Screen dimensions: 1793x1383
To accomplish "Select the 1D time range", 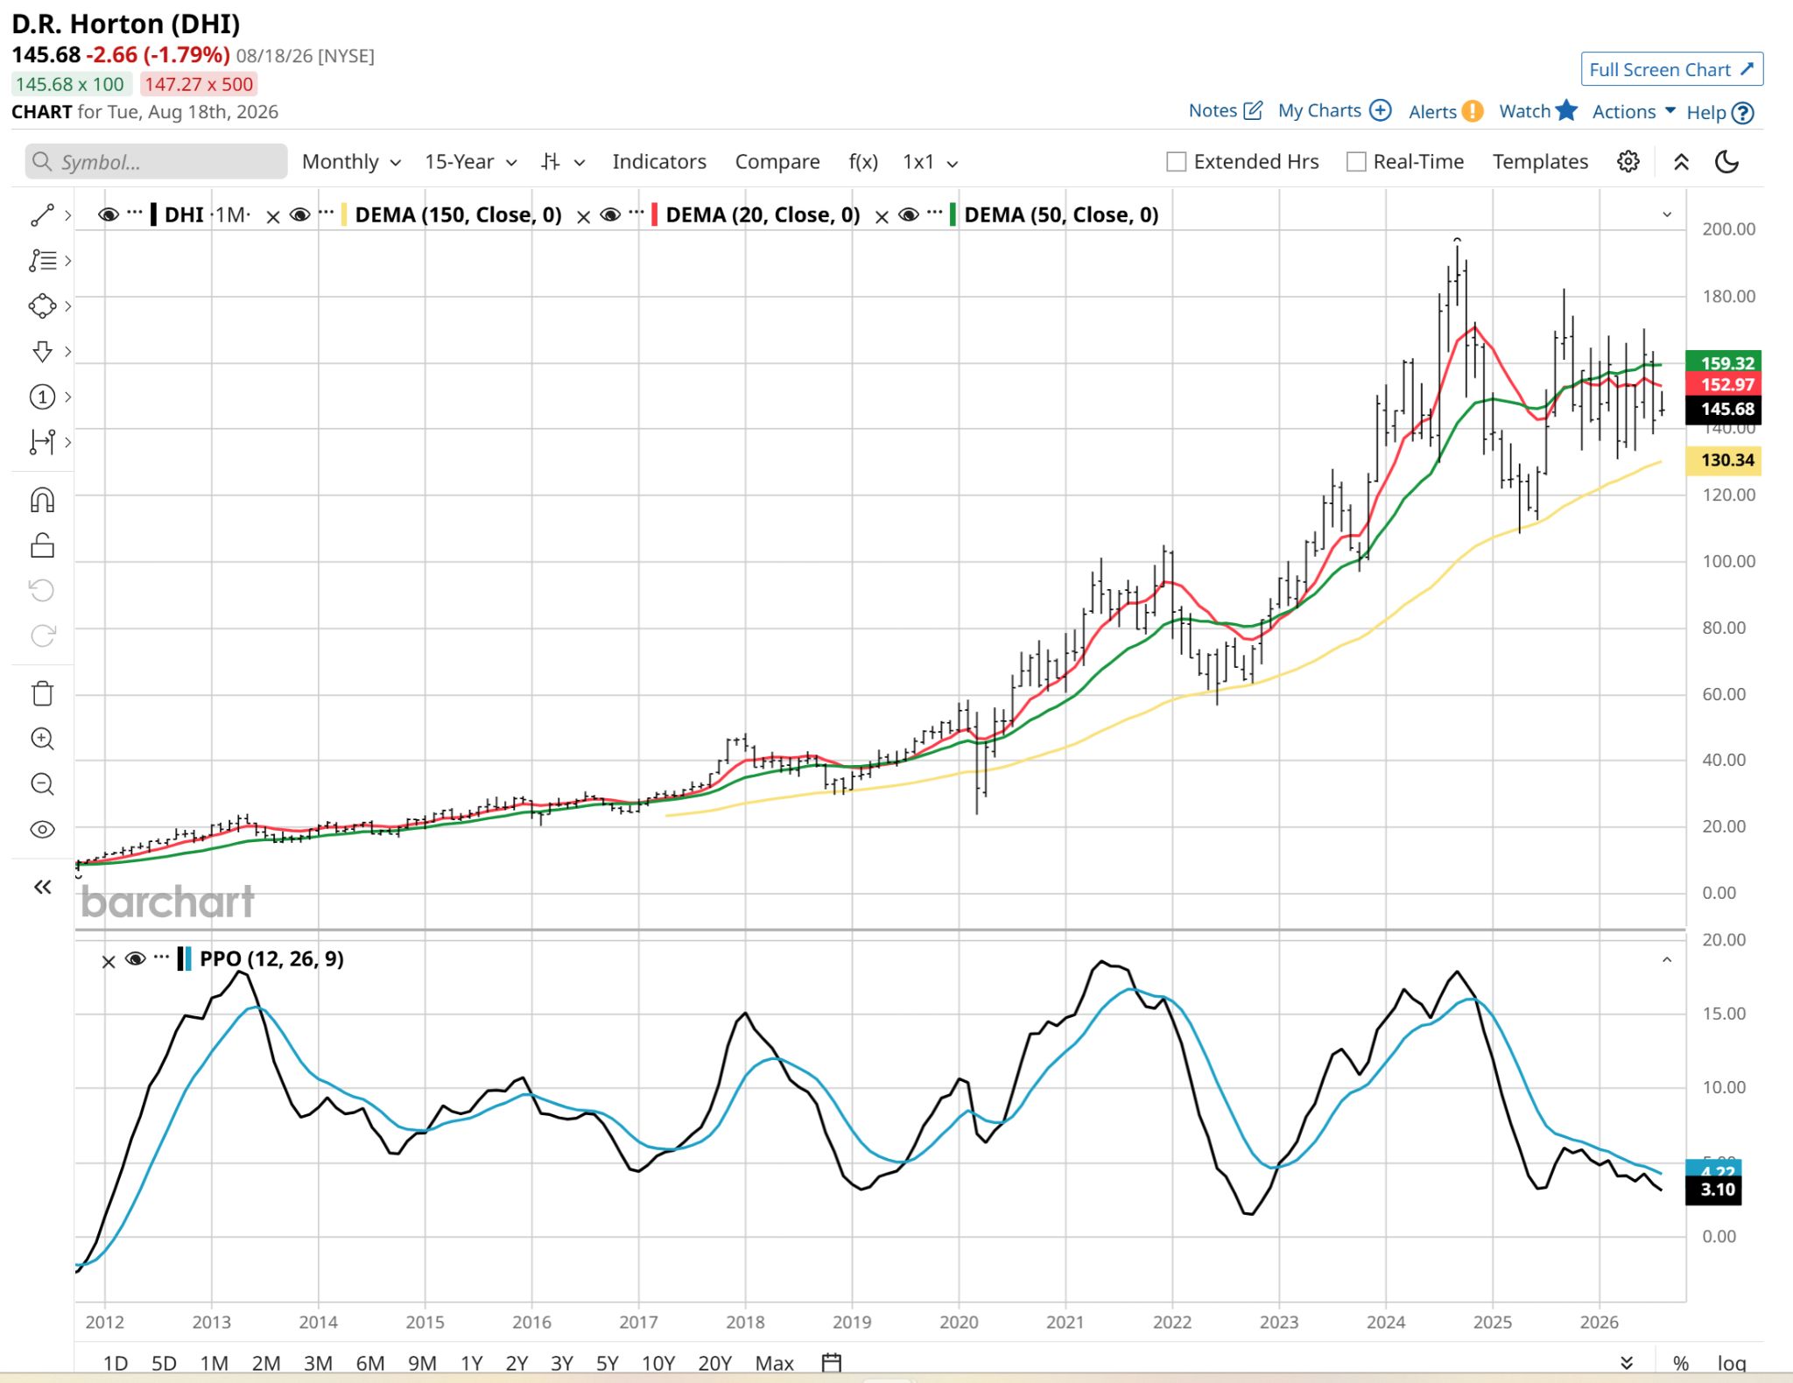I will pyautogui.click(x=116, y=1363).
